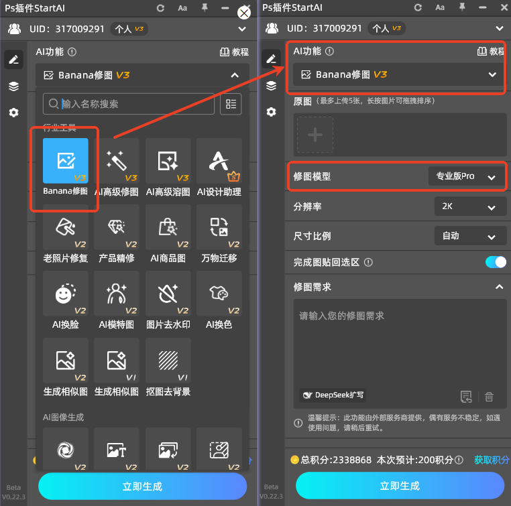
Task: Select 万物迁移 tool
Action: coord(219,227)
